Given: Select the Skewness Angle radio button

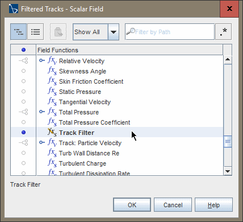Looking at the screenshot, I should click(x=23, y=71).
